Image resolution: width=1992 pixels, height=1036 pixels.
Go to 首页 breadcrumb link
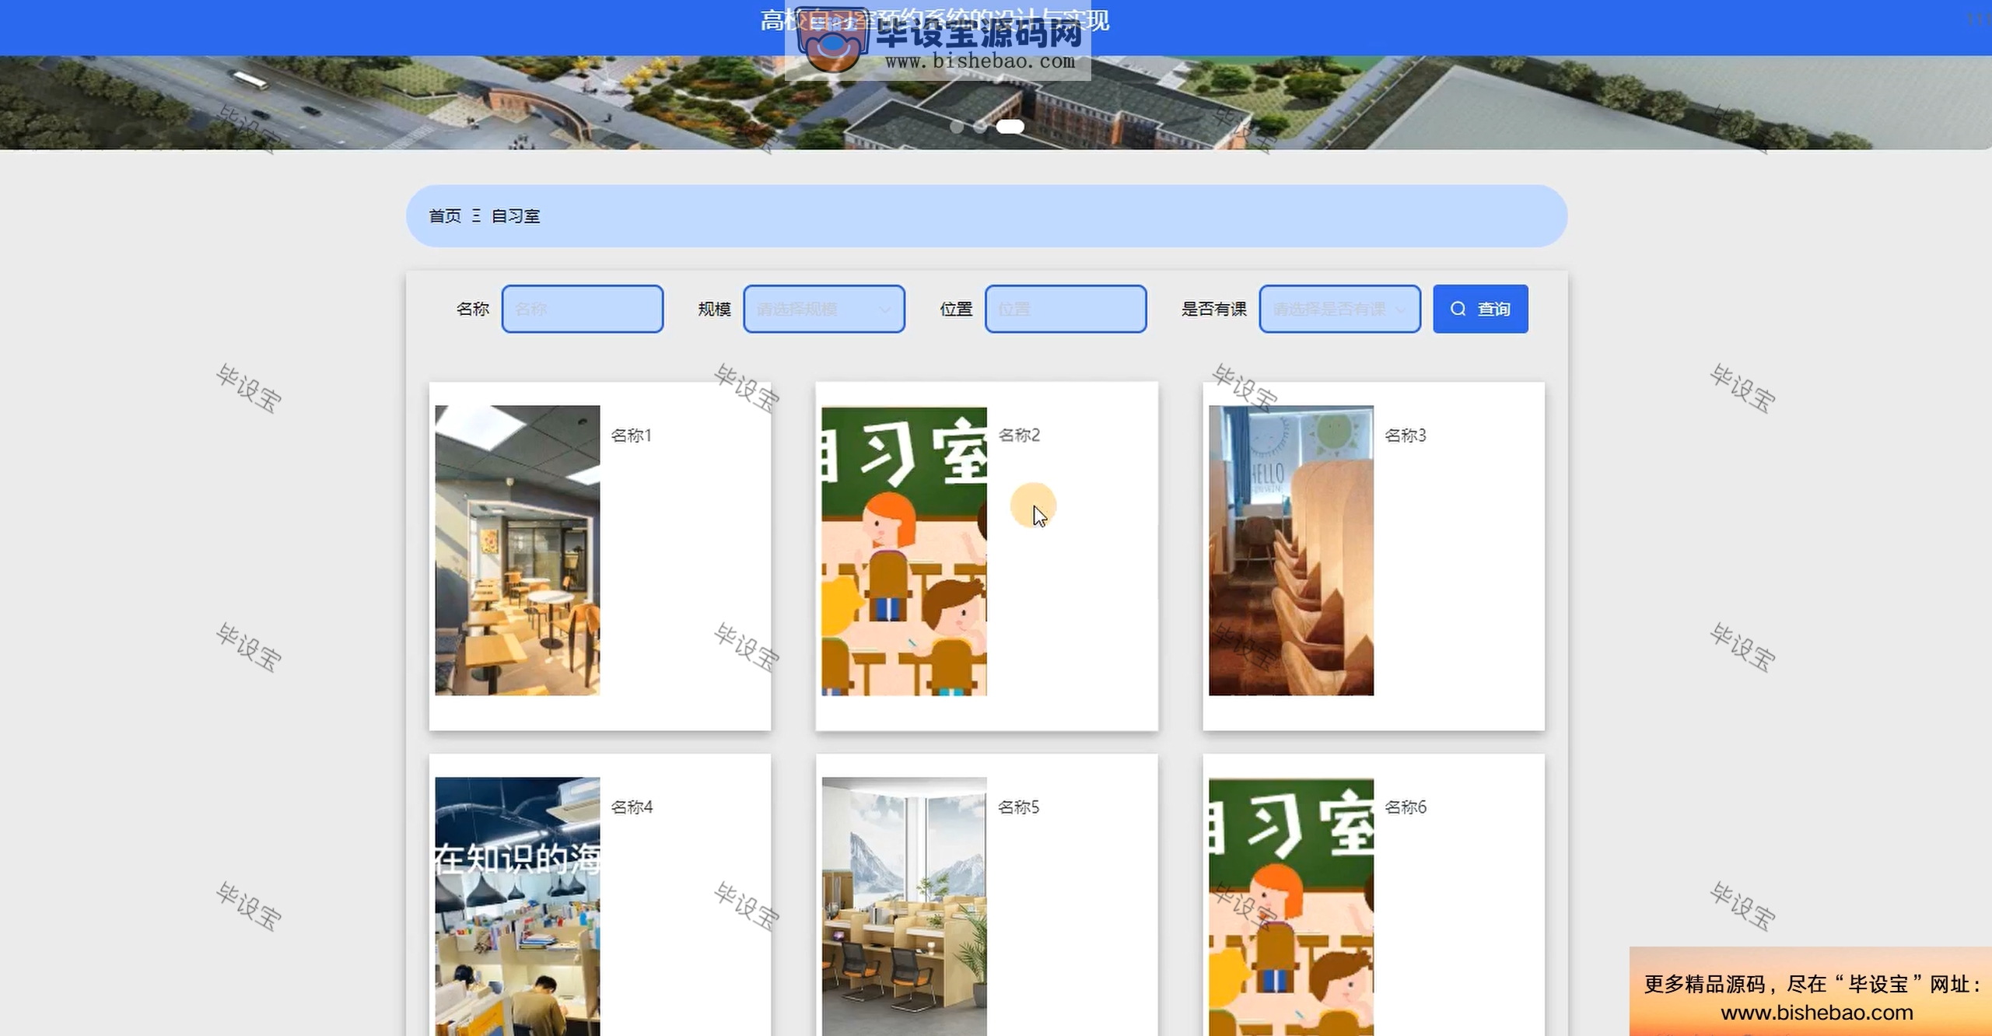coord(445,215)
